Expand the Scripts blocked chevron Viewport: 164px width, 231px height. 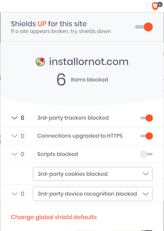coord(14,154)
